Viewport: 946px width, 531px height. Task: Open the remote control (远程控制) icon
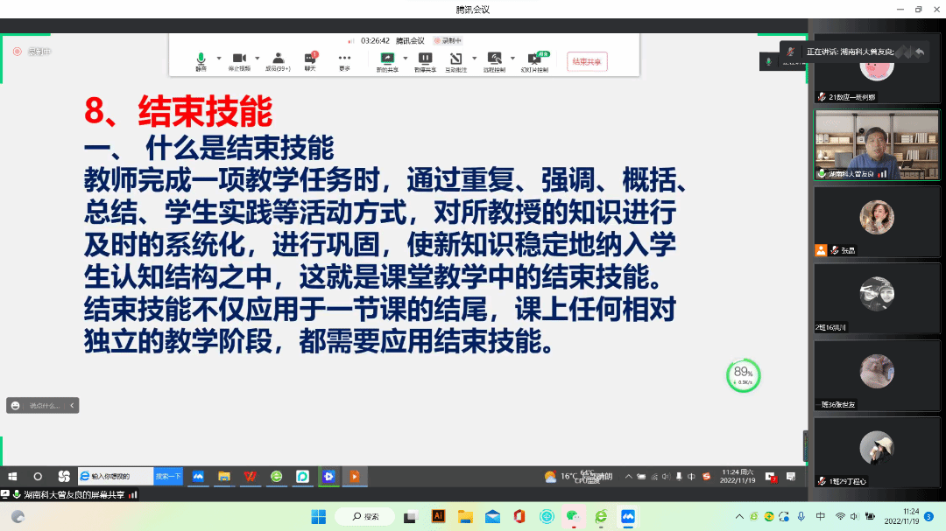494,59
